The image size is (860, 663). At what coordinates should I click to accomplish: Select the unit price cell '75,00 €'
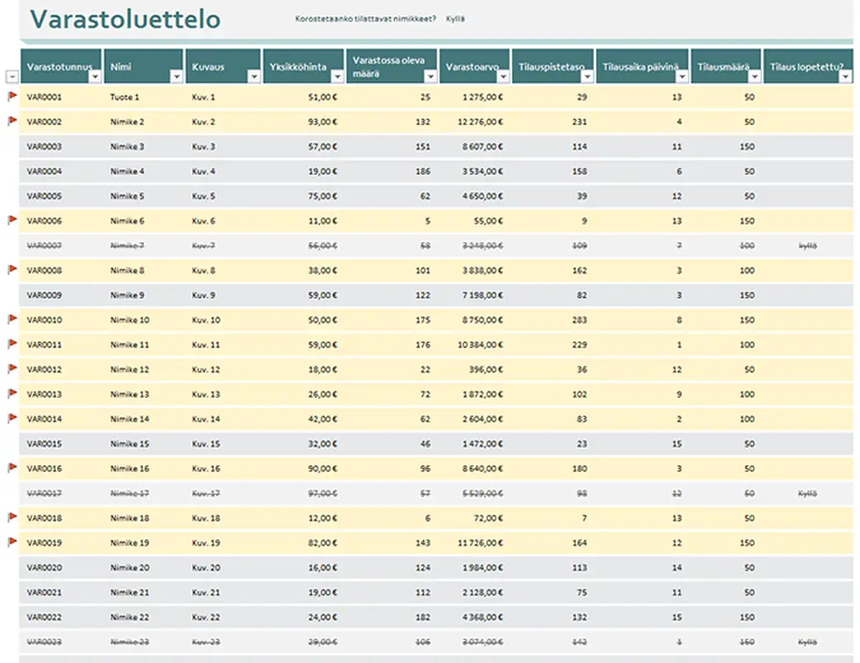click(x=322, y=196)
